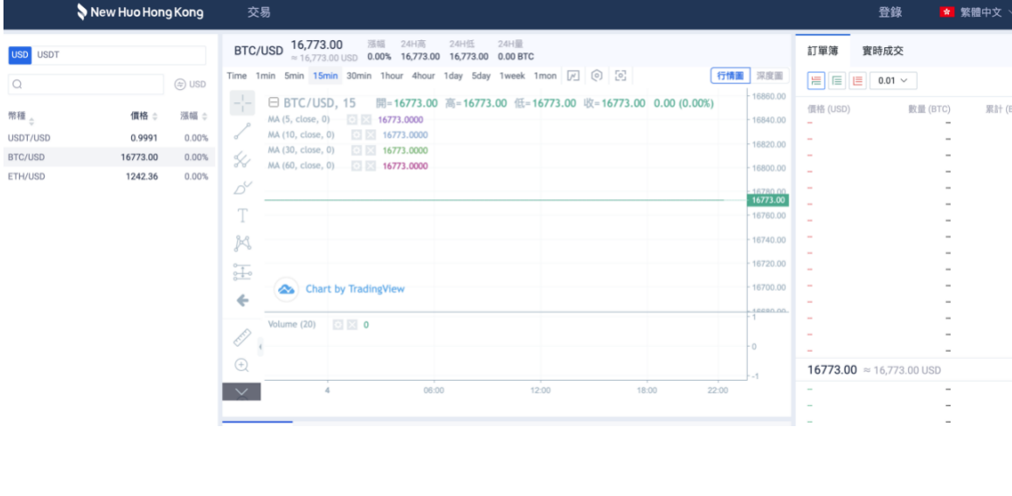Open the chart indicators icon

(x=573, y=76)
